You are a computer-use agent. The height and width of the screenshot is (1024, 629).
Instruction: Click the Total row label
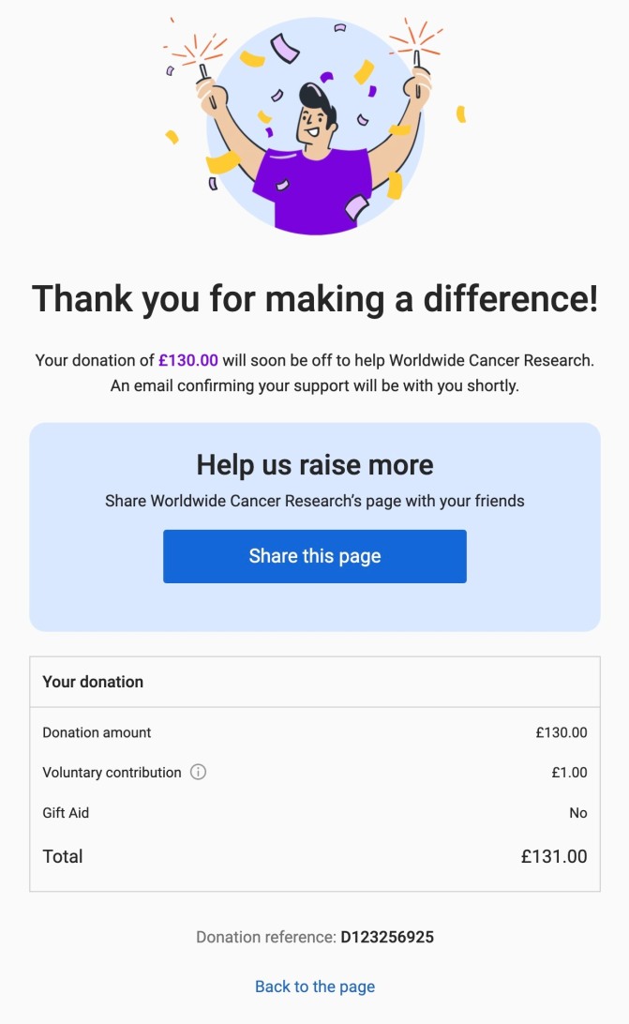click(x=63, y=856)
